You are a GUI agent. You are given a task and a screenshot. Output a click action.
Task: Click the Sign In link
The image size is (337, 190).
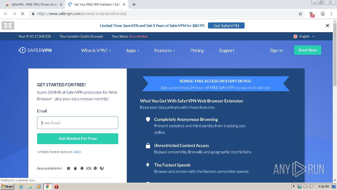click(x=276, y=50)
